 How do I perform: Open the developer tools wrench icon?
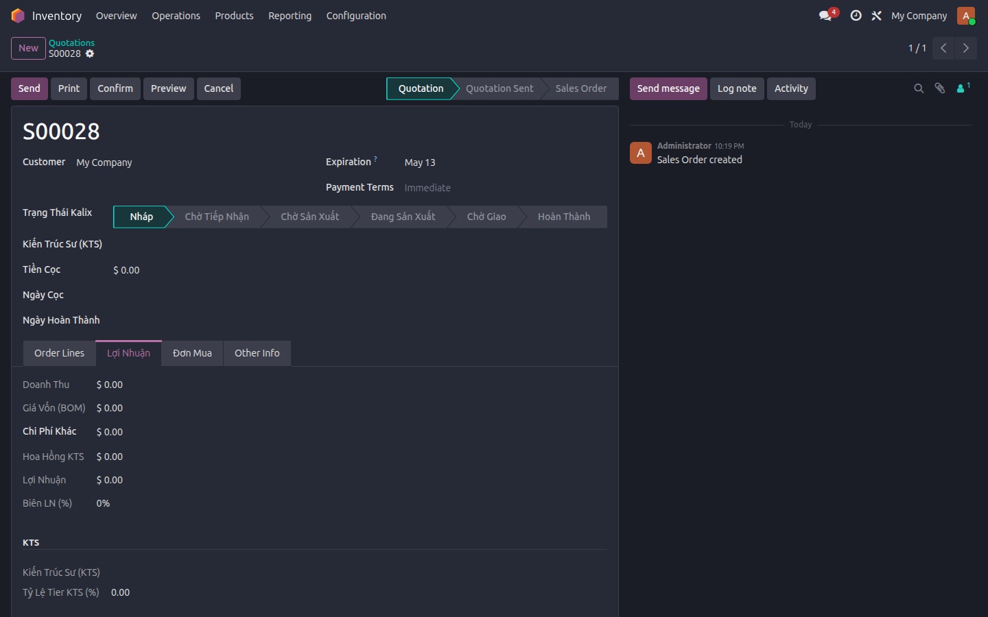(876, 16)
